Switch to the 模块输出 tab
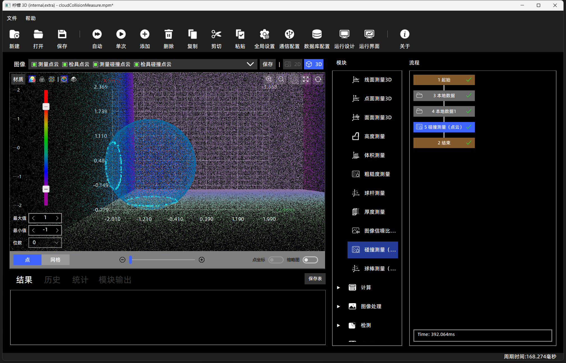 [x=115, y=280]
